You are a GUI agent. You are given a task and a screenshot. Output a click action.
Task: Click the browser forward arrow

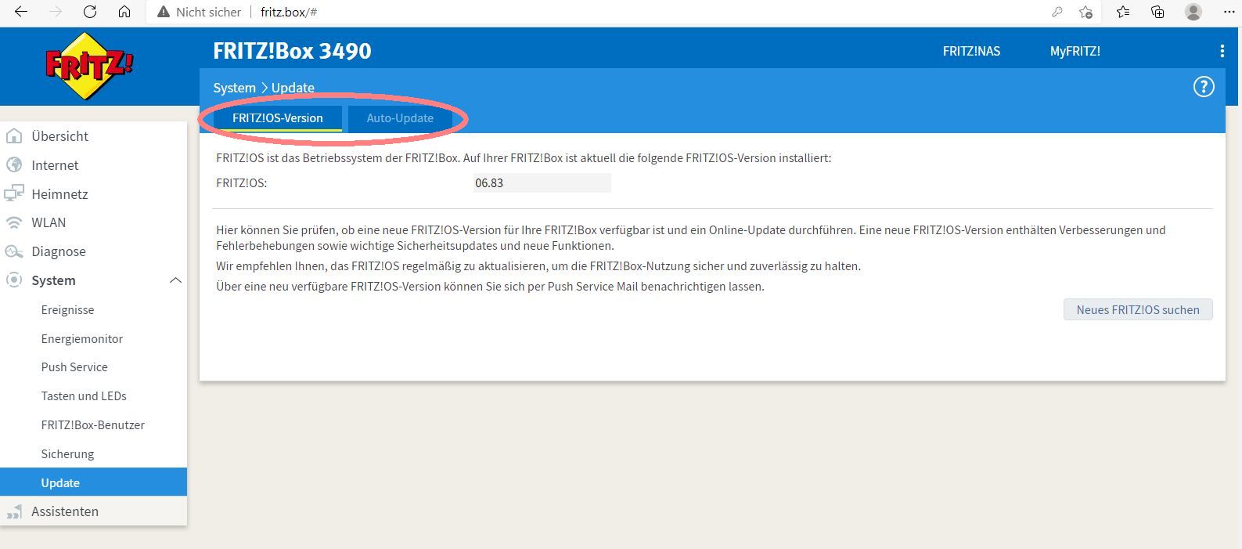coord(56,12)
